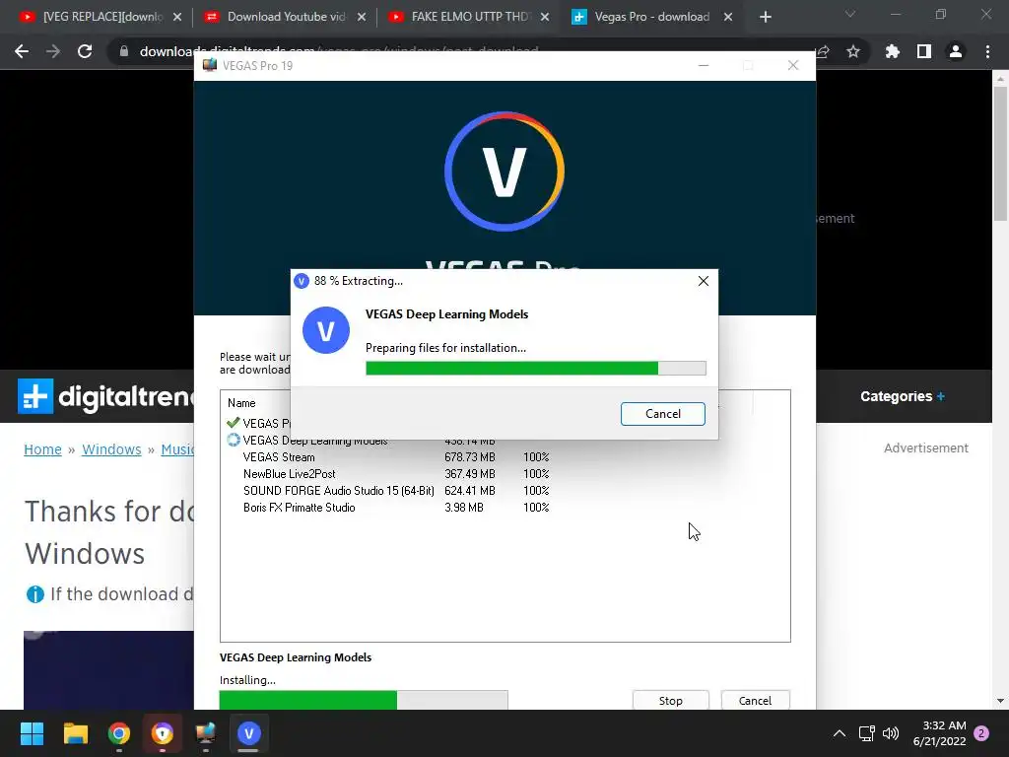Cancel the Deep Learning Models extraction dialog

663,414
